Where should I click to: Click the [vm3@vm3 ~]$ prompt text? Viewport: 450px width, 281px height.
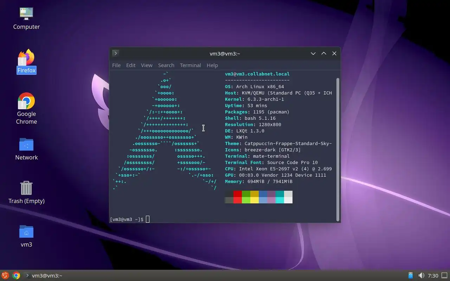pos(127,219)
